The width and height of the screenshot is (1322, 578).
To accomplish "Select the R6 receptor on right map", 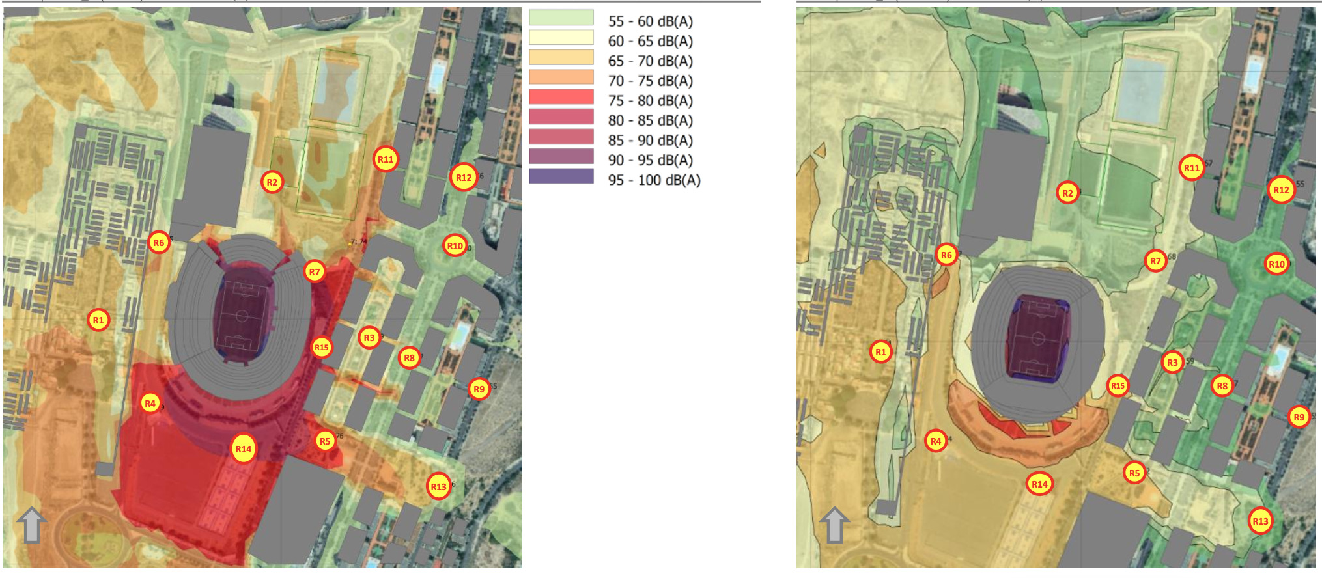I will [946, 255].
